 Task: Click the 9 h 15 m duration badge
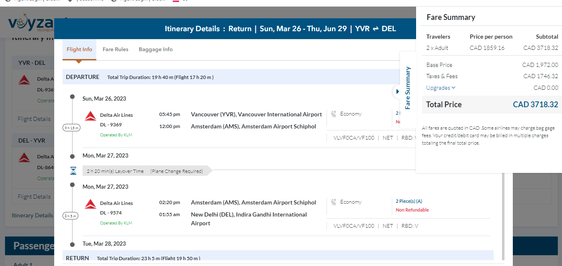click(72, 128)
